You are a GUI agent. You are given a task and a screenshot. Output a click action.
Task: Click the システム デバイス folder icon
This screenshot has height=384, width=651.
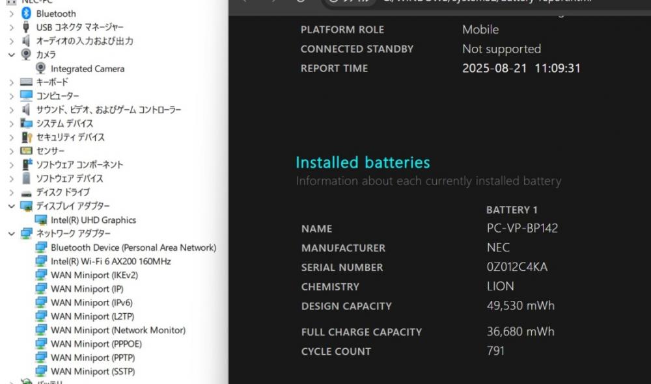click(x=26, y=123)
